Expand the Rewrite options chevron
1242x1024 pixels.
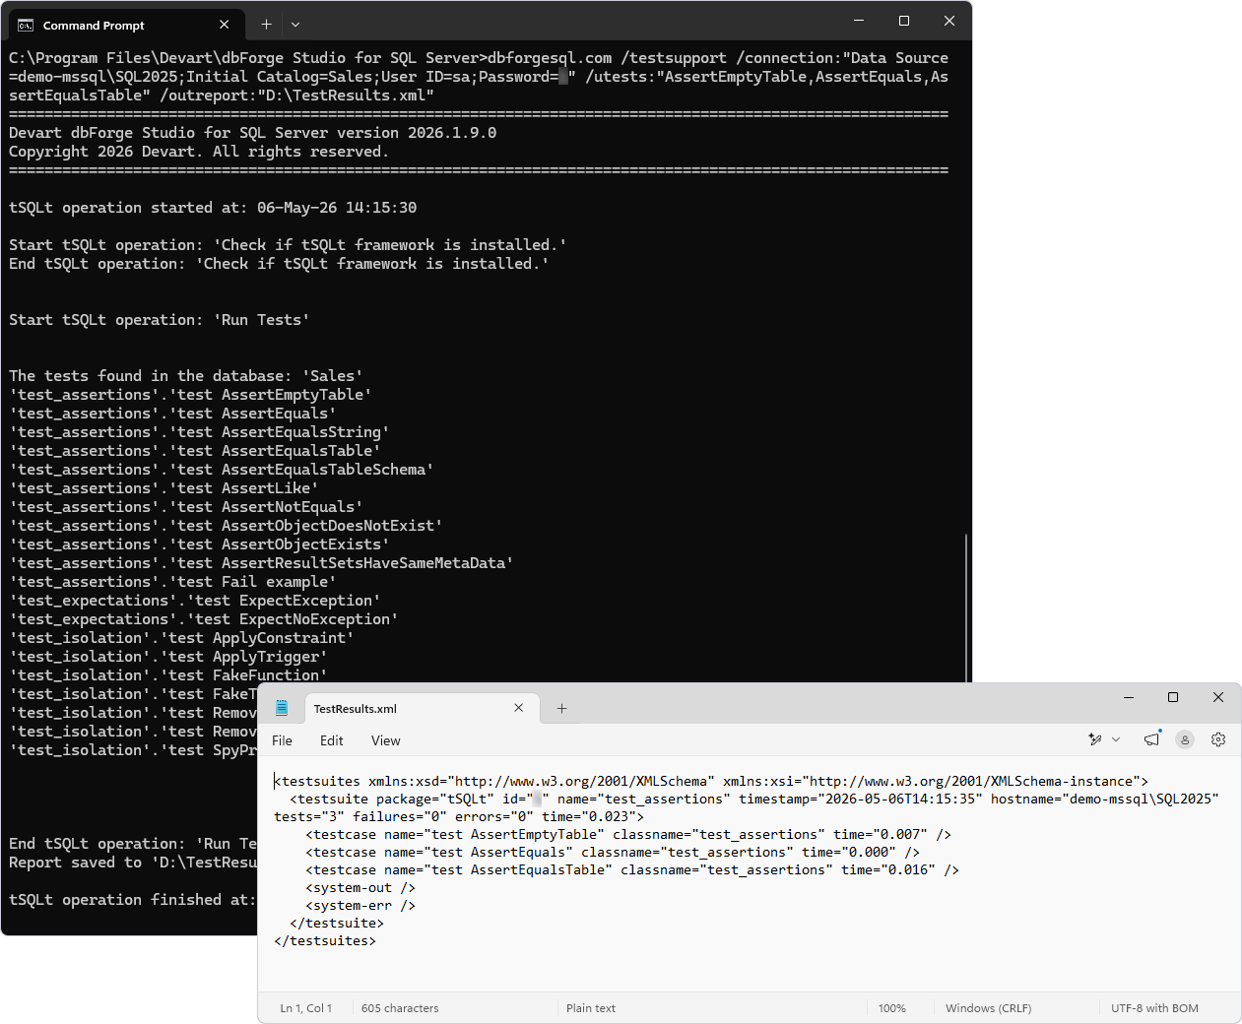point(1116,739)
